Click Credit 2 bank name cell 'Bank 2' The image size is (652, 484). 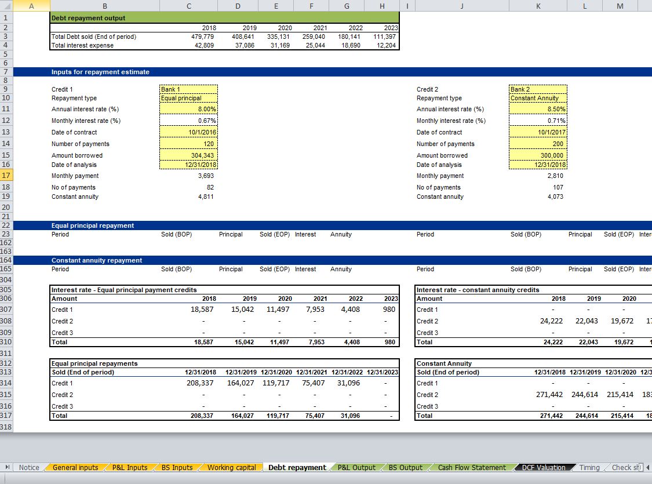pyautogui.click(x=538, y=89)
